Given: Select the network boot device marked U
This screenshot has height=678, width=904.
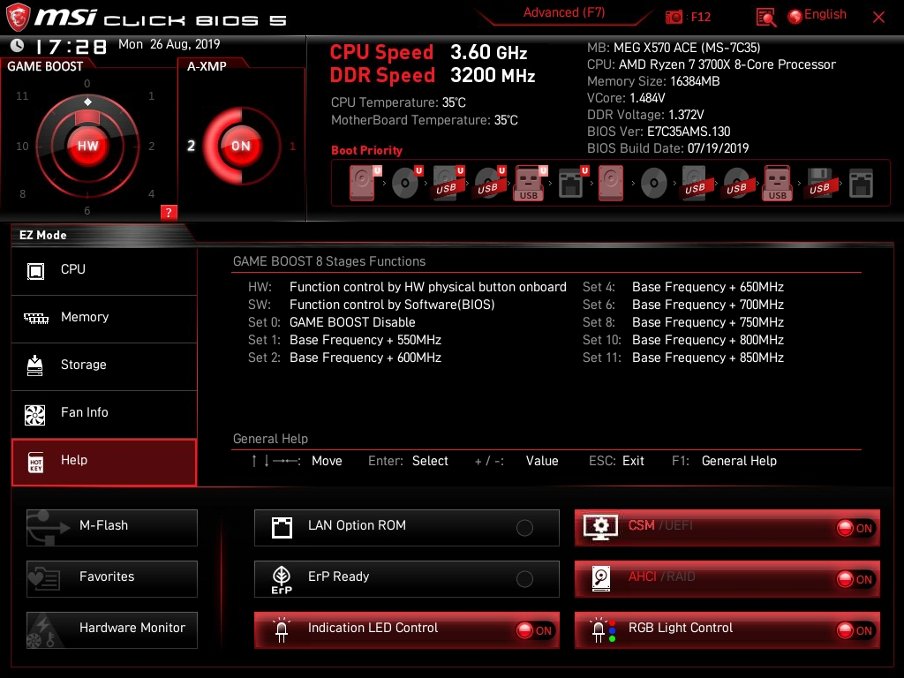Looking at the screenshot, I should tap(573, 184).
